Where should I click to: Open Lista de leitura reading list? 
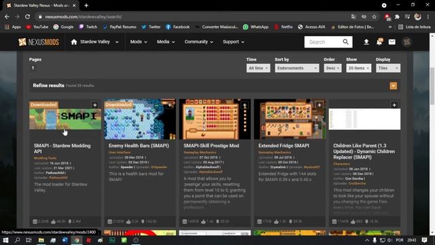(415, 27)
